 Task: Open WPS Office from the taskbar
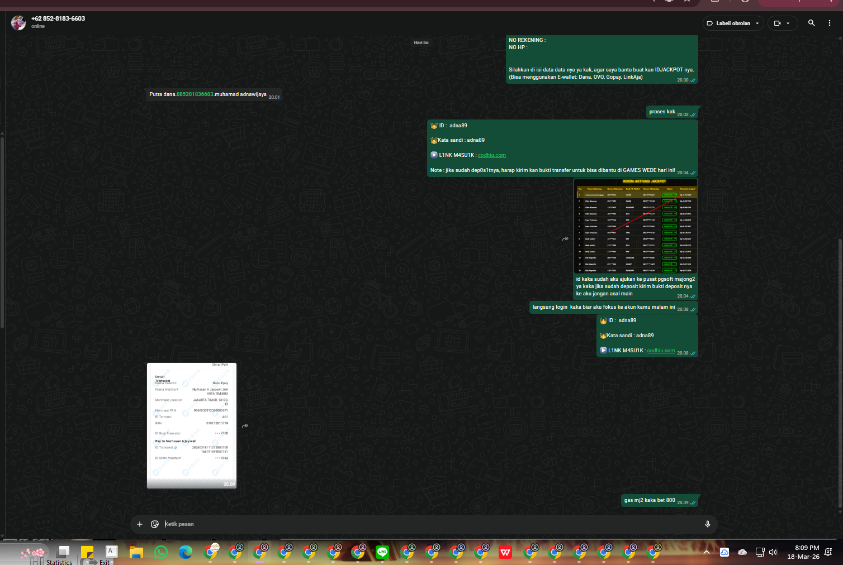(x=505, y=552)
